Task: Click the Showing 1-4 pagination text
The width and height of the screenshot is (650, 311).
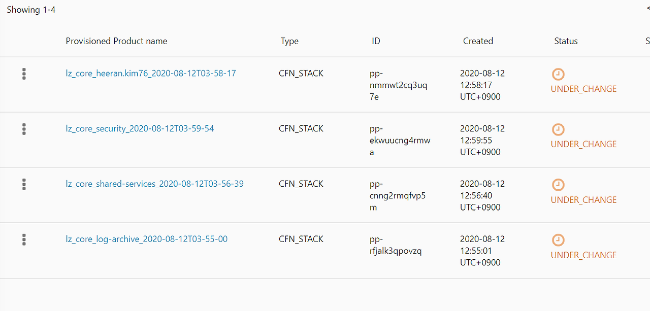Action: pyautogui.click(x=31, y=10)
